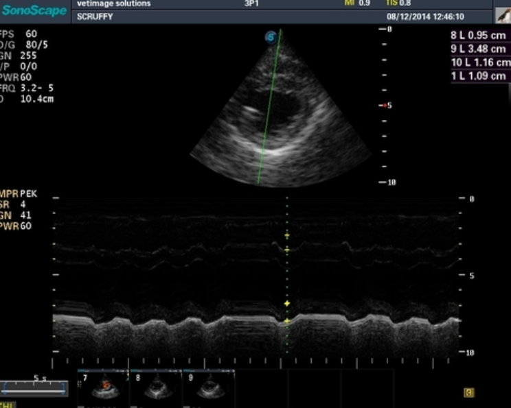
Task: Click the patient name SCRUFFY field
Action: (95, 16)
